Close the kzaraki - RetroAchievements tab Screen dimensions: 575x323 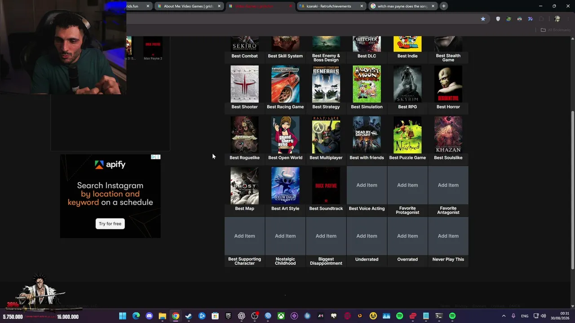pos(362,6)
